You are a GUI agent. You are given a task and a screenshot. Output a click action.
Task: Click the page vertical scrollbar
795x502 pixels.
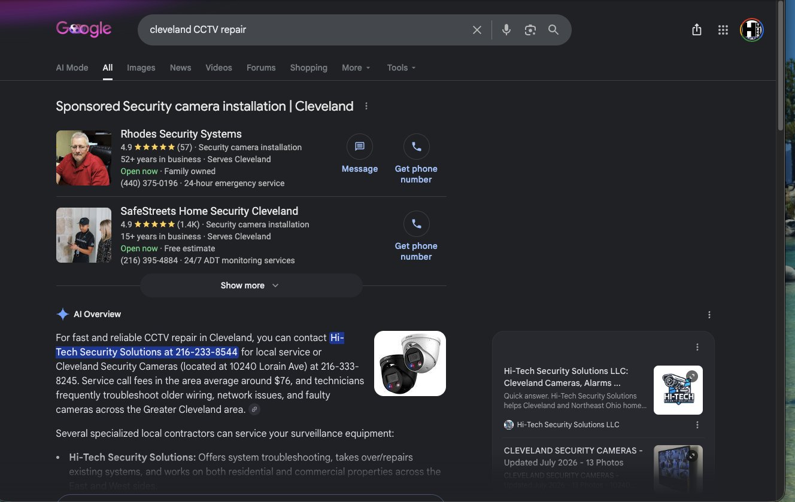[780, 66]
